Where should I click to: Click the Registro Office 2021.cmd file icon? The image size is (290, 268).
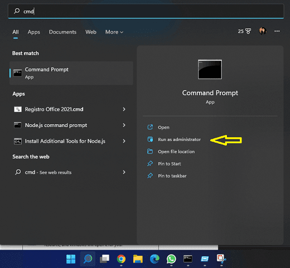click(x=18, y=109)
